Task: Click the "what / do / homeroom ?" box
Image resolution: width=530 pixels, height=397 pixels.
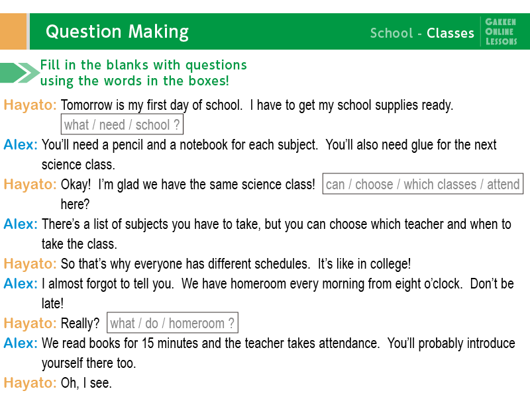Action: pos(172,323)
